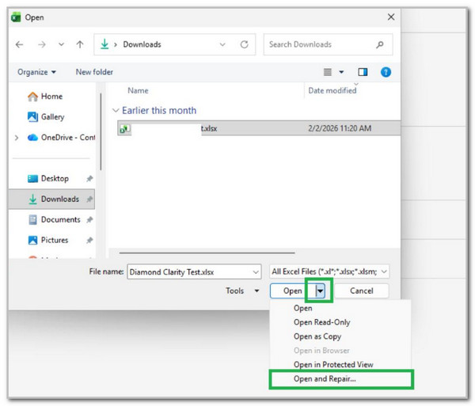Choose Open as Copy menu entry

pos(317,336)
